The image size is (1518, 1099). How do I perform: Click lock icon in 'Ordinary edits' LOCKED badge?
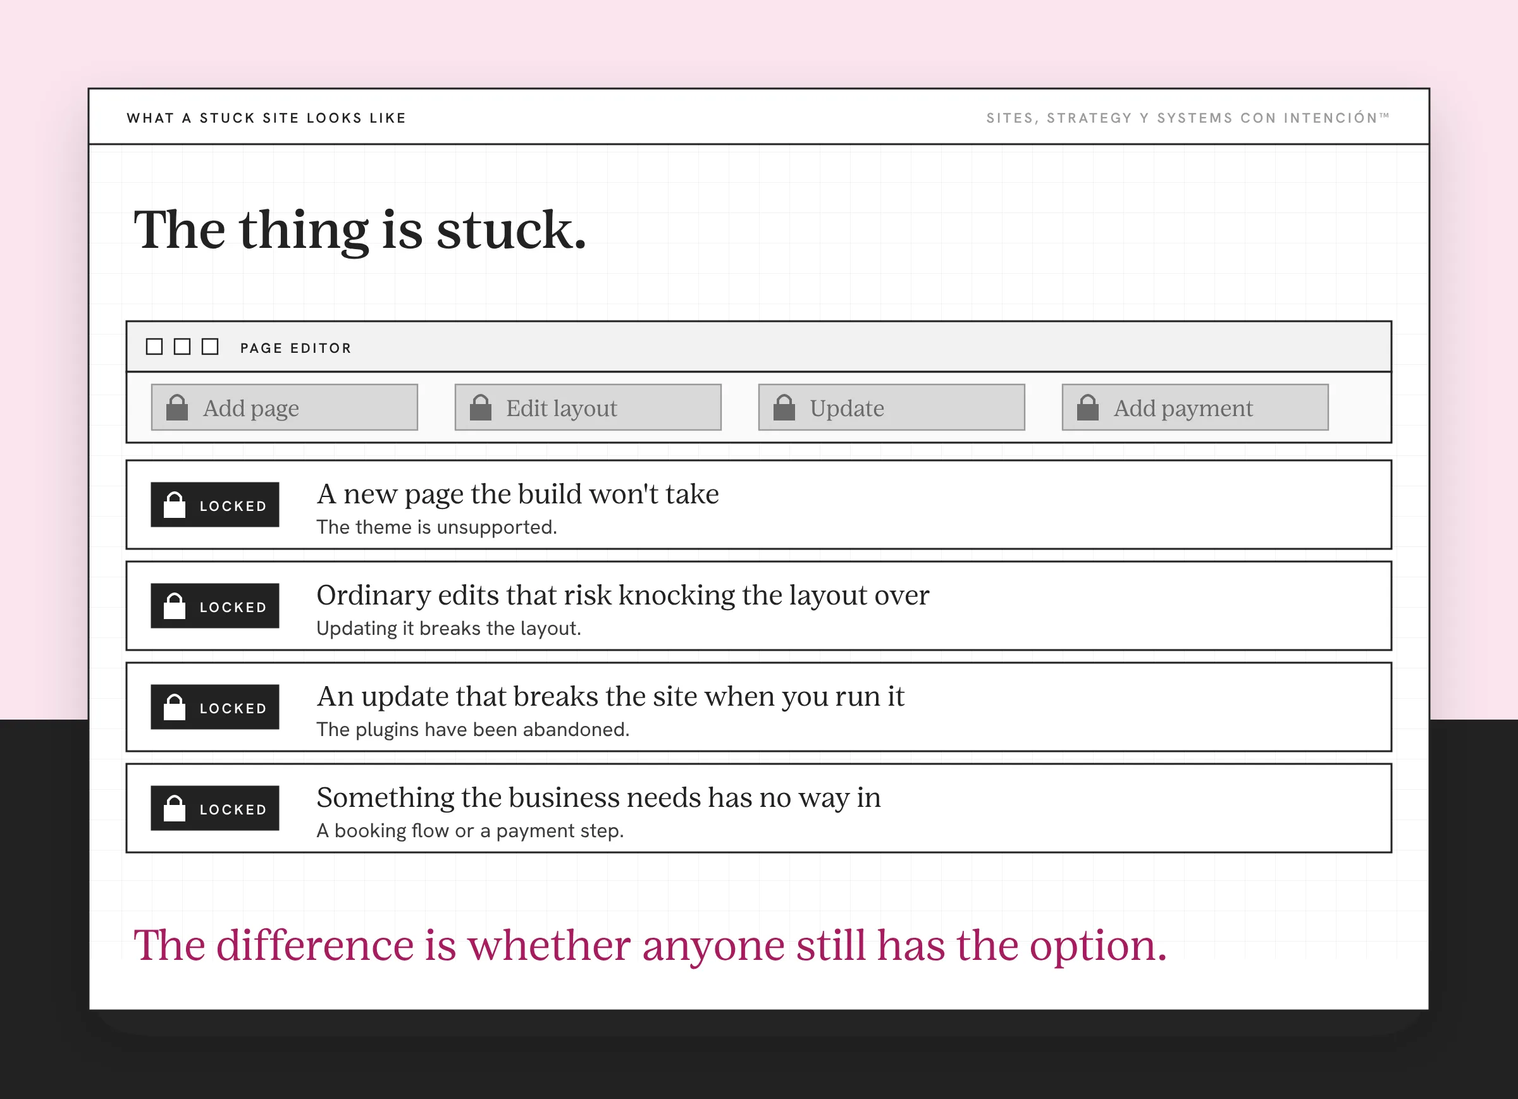pos(175,606)
